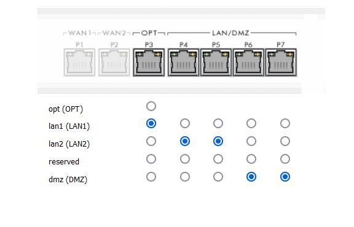Click the greyed-out P2 WAN2 port icon
354x227 pixels.
click(x=114, y=63)
